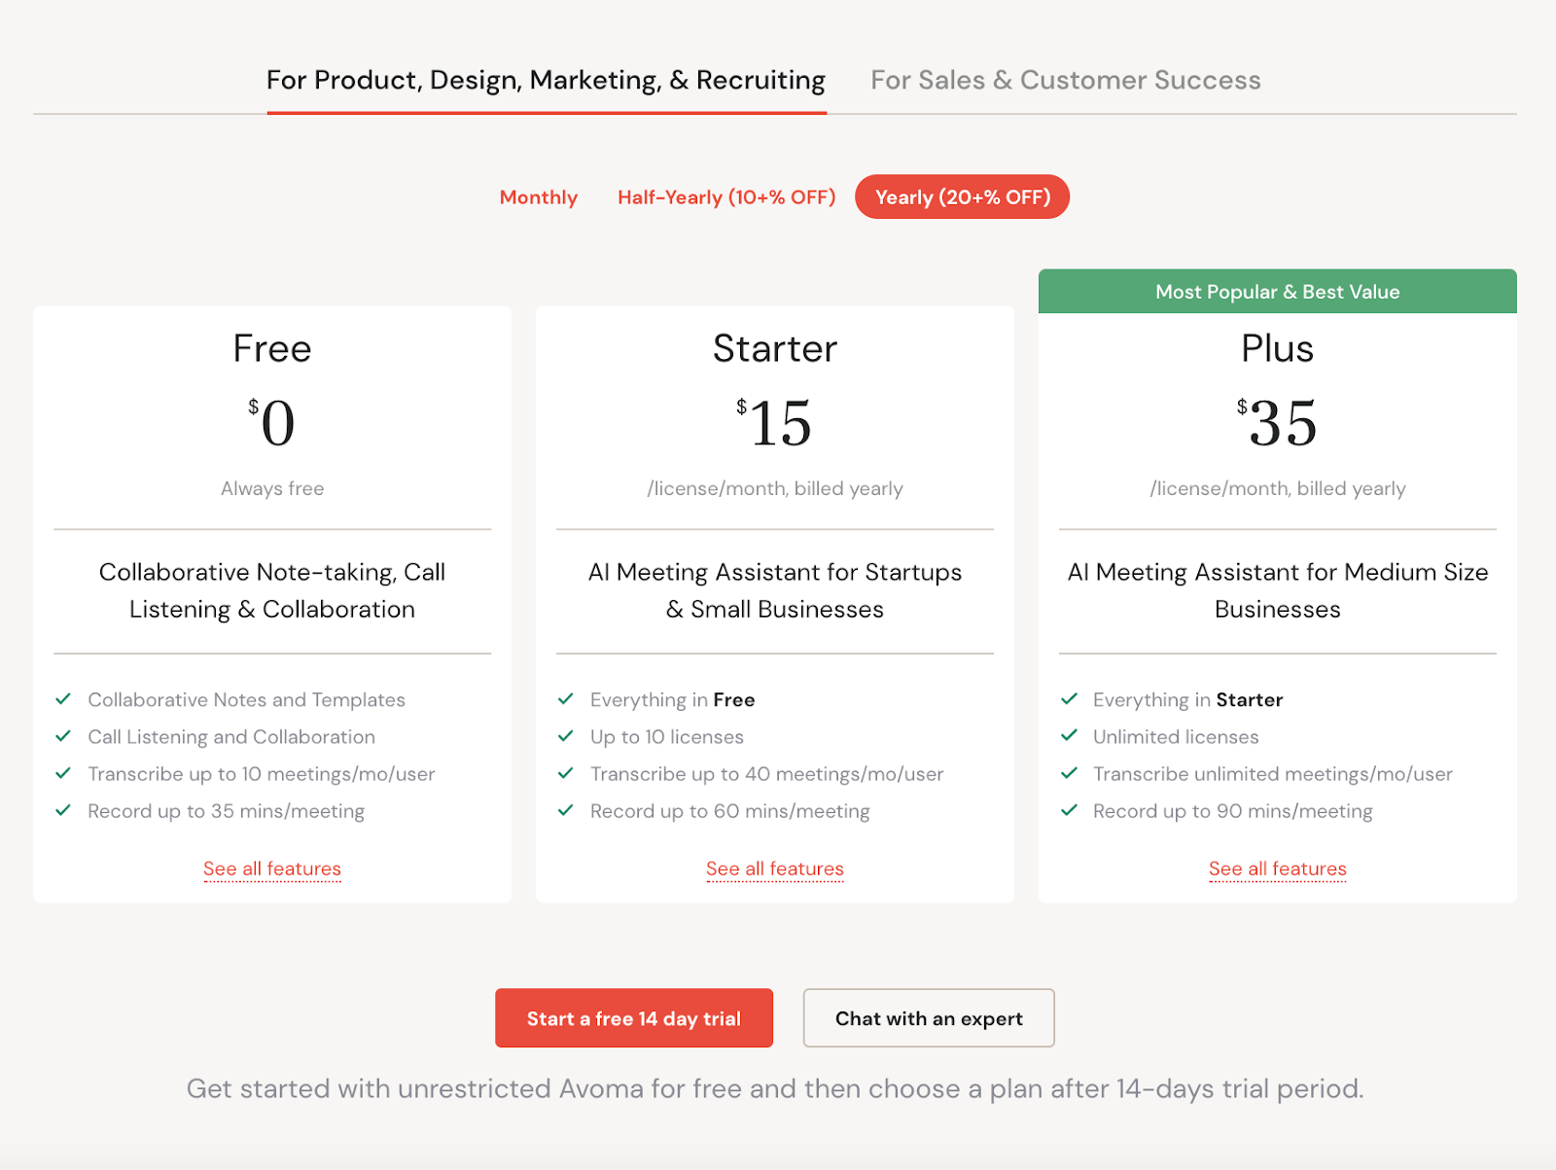1556x1170 pixels.
Task: Click checkmark beside Collaborative Notes and Templates
Action: click(x=63, y=699)
